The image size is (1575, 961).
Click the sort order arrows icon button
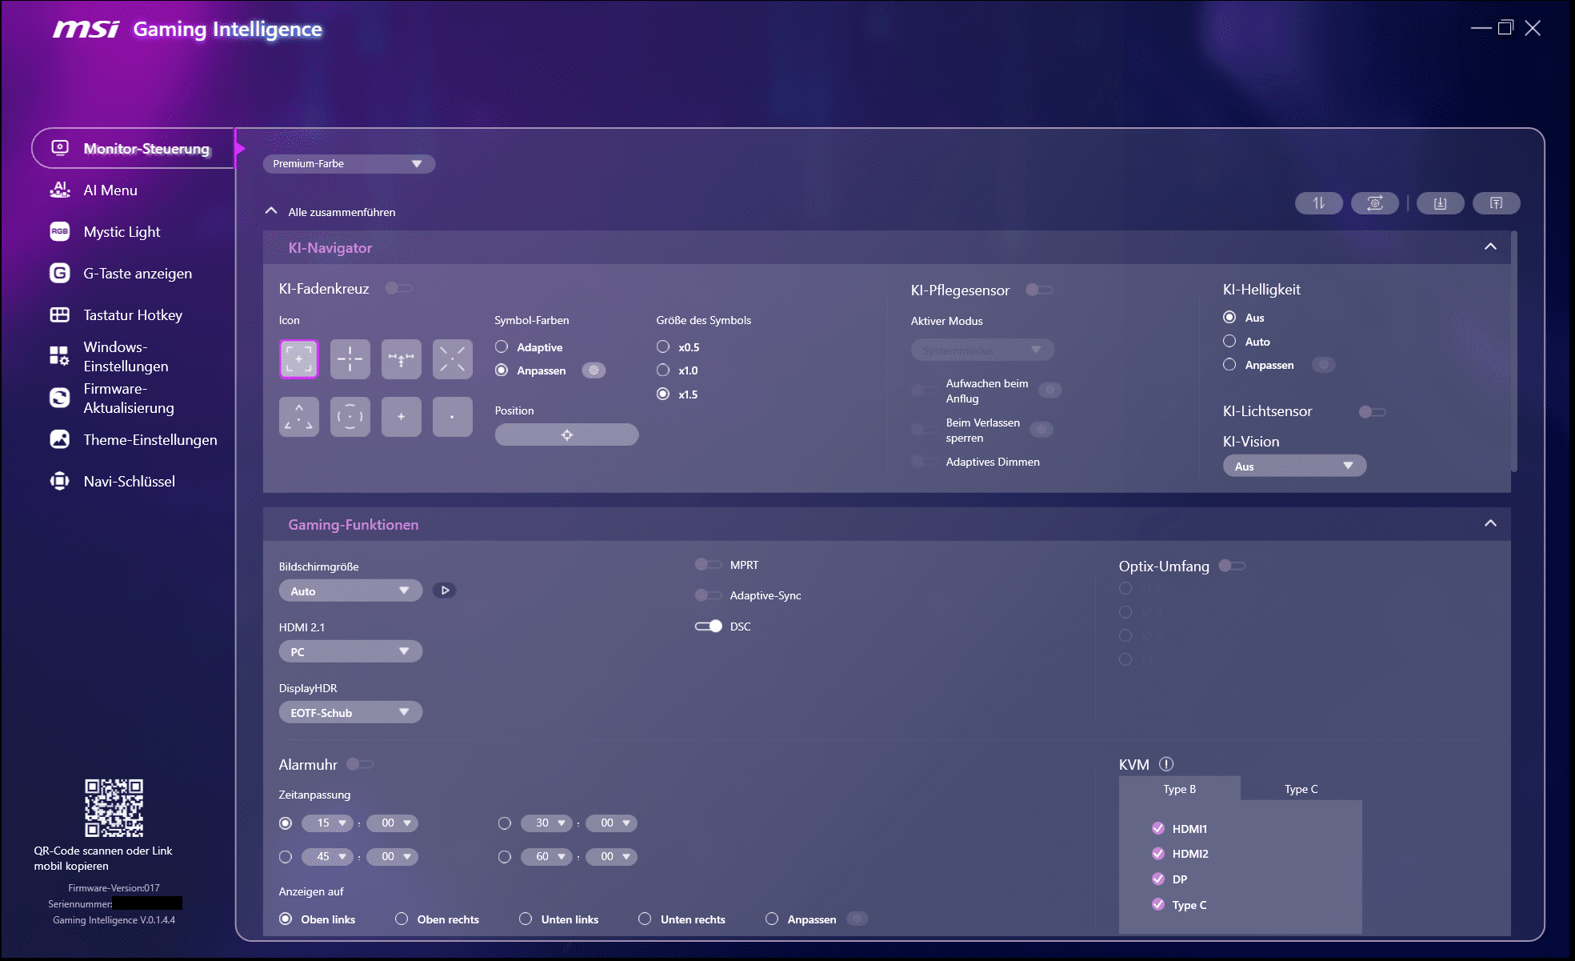point(1318,203)
